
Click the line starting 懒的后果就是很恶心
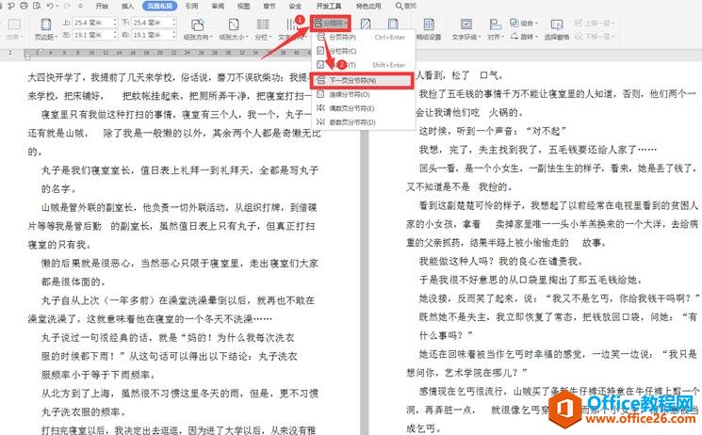point(180,263)
